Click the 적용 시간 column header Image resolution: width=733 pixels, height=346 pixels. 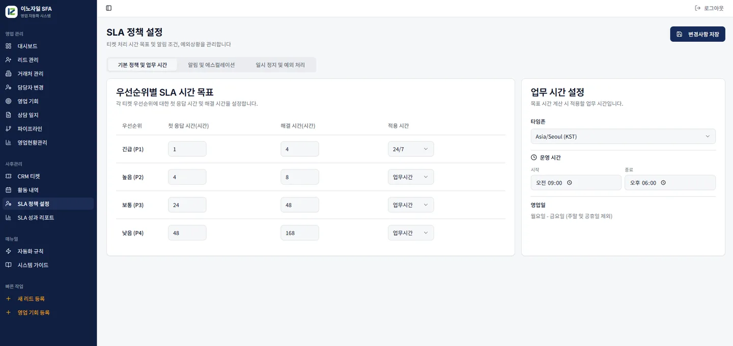(x=398, y=126)
